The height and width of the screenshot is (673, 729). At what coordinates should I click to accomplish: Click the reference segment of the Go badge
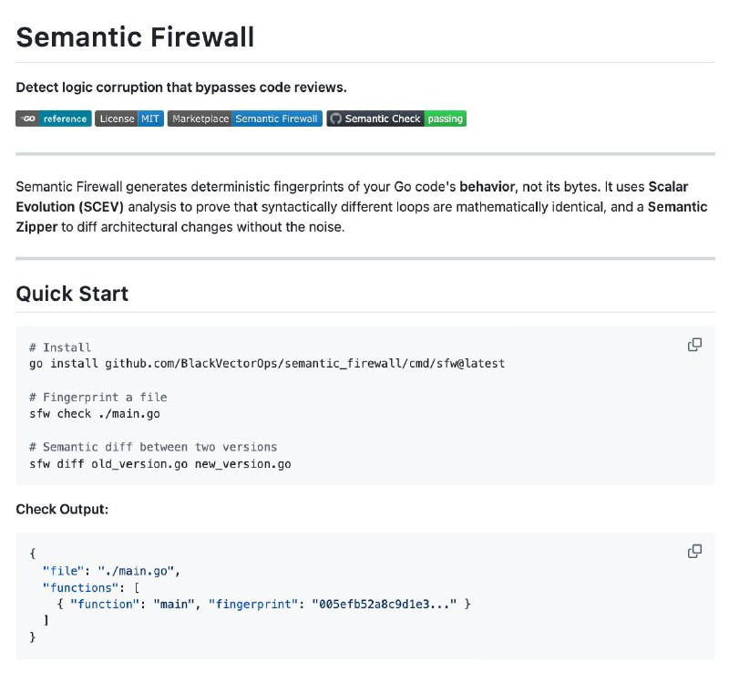[x=67, y=119]
